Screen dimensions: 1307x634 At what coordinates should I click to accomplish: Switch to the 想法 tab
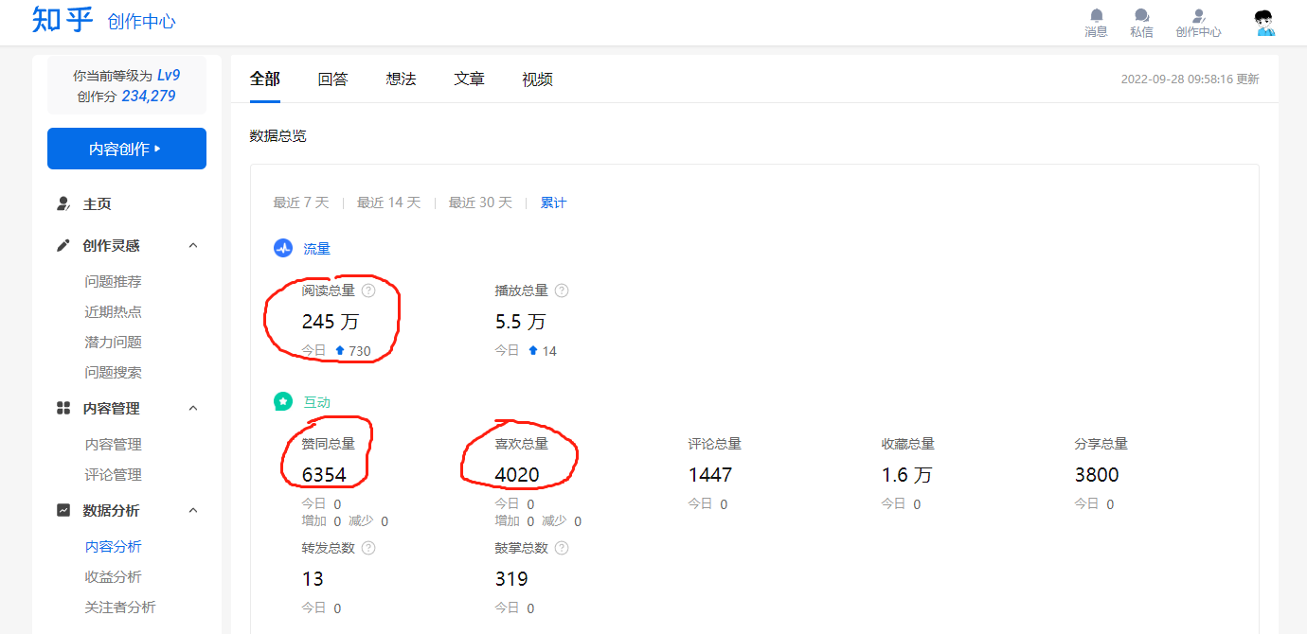pos(402,79)
